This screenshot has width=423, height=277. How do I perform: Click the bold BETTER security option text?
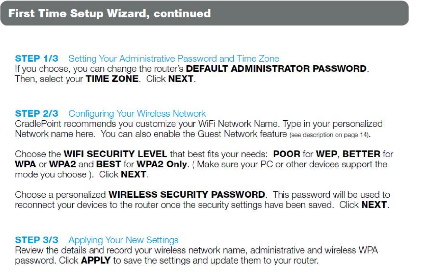tap(362, 154)
